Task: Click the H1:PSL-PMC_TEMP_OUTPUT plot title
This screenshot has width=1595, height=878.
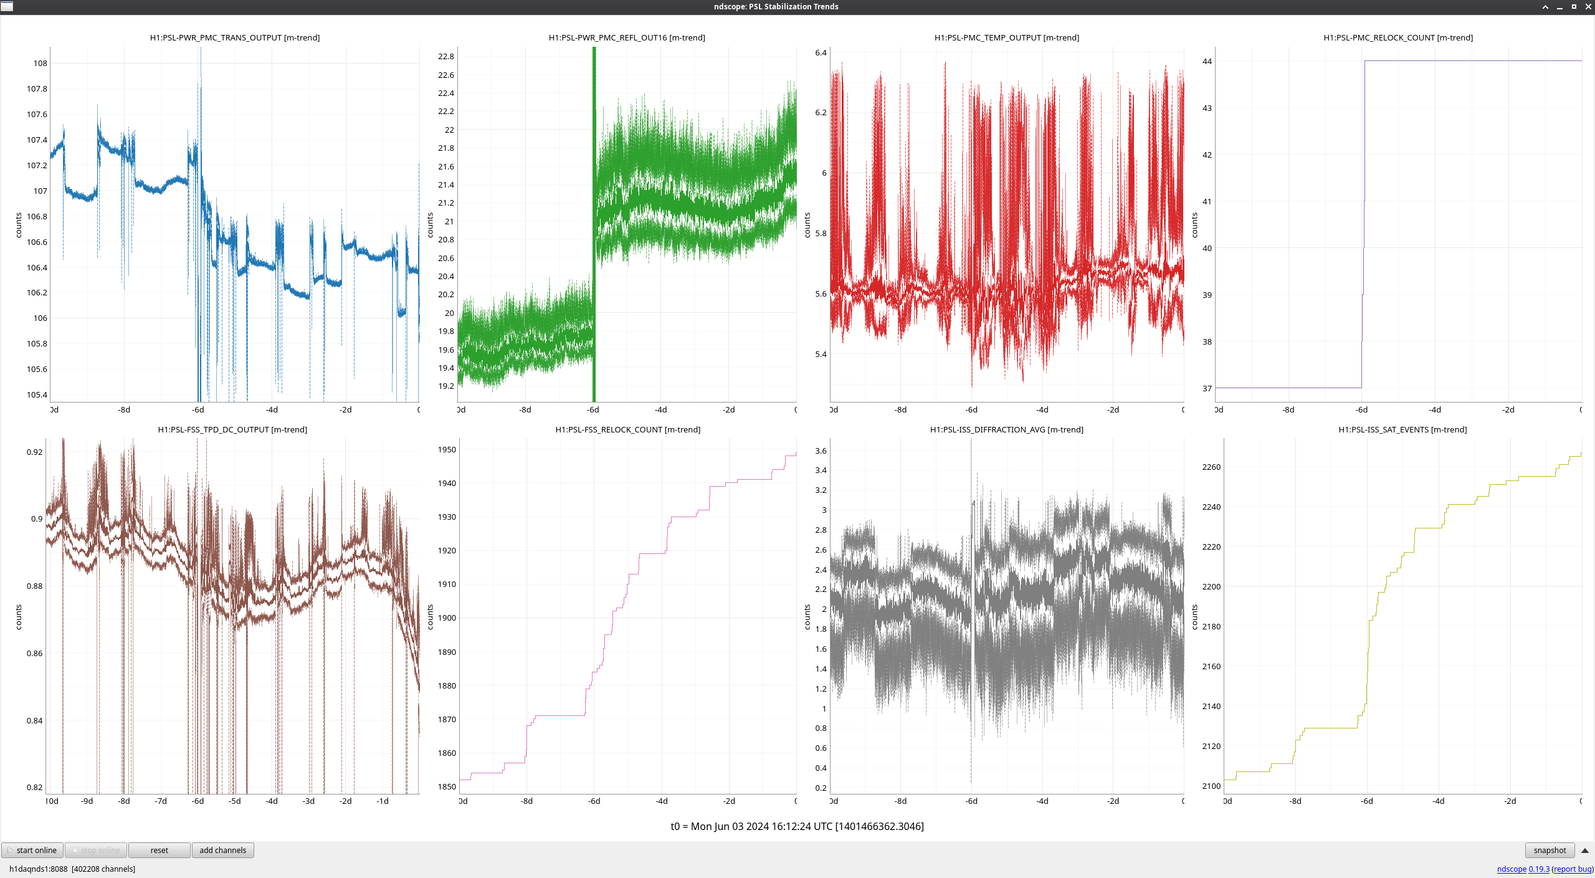Action: pyautogui.click(x=1006, y=37)
